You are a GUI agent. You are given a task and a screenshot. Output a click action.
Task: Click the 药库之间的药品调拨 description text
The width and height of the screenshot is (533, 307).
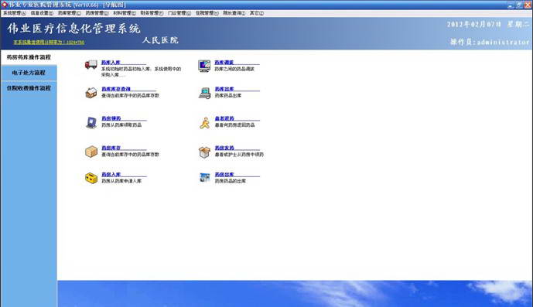click(234, 69)
